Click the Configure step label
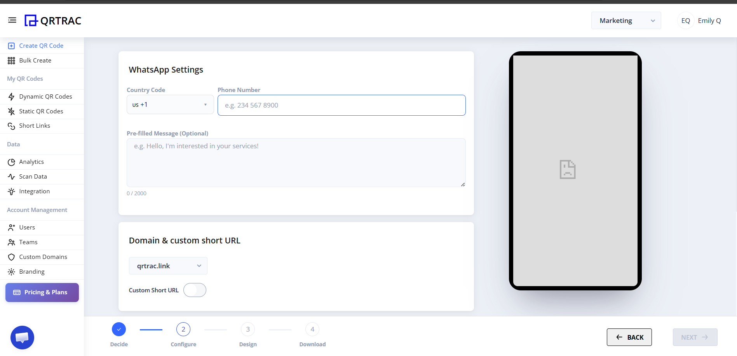Image resolution: width=737 pixels, height=356 pixels. (x=183, y=344)
